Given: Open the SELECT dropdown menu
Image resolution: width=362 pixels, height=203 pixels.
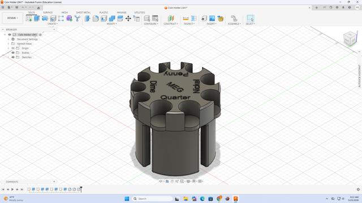Looking at the screenshot, I should [x=250, y=24].
